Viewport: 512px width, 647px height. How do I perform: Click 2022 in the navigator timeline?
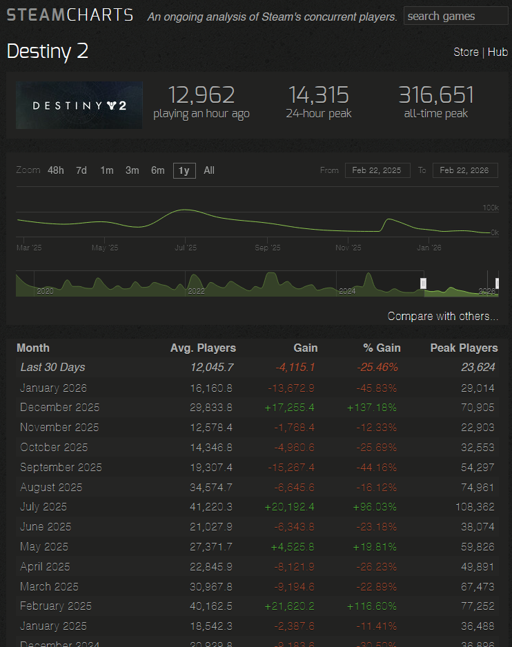click(196, 291)
